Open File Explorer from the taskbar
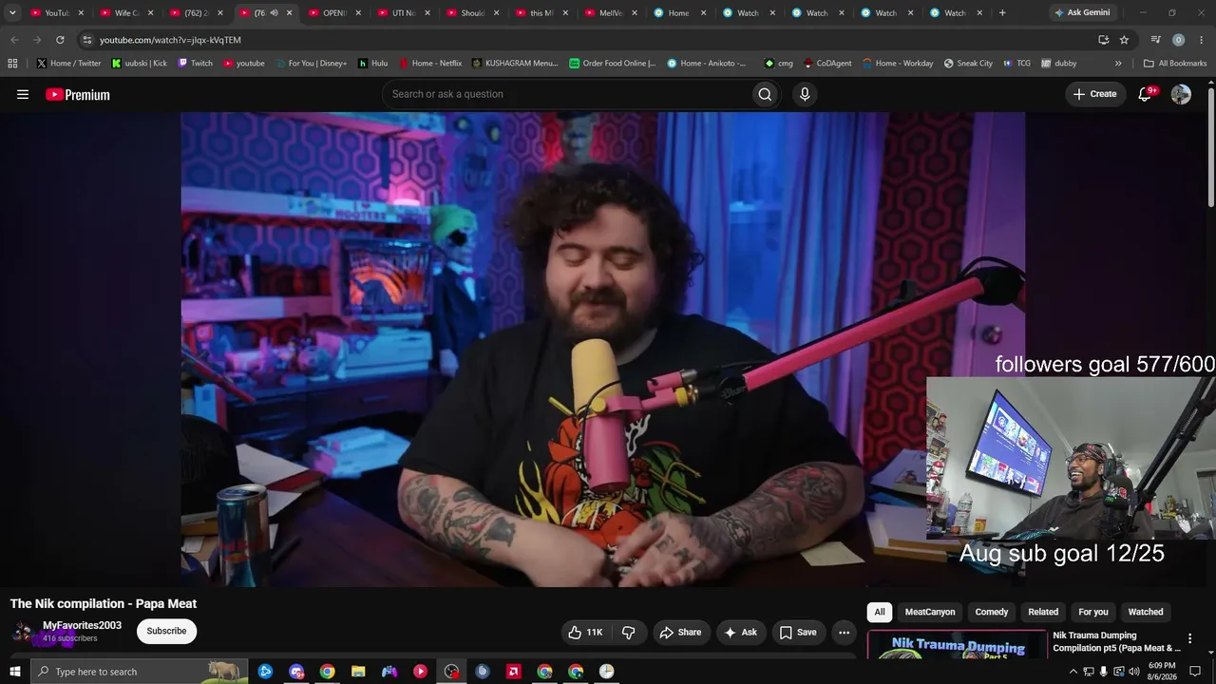The height and width of the screenshot is (684, 1216). (x=358, y=672)
